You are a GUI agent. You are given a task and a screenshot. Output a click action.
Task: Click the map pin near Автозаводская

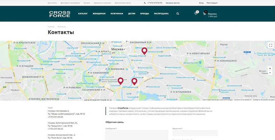134,81
